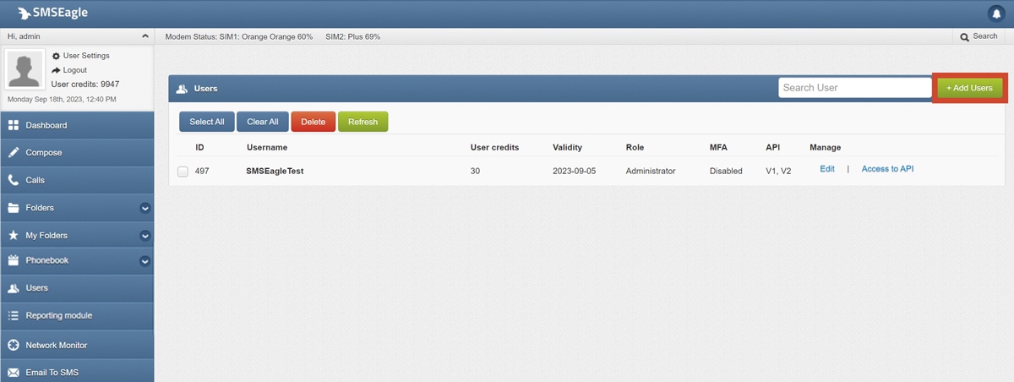Click the Phonebook icon in sidebar
Screen dimensions: 1014x382
coord(14,260)
